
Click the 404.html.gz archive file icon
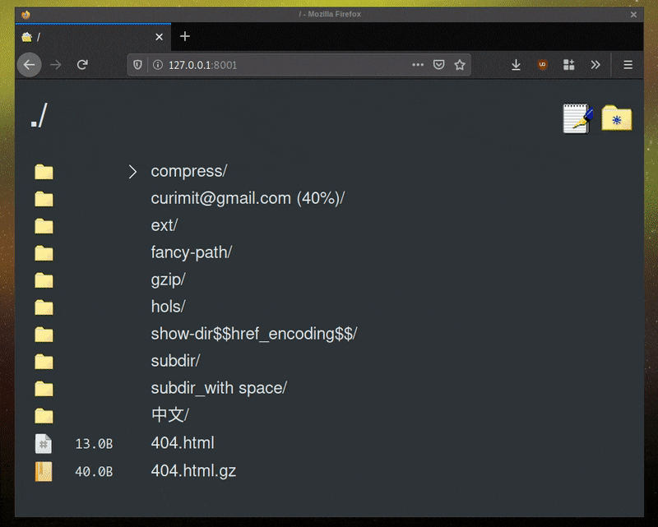pyautogui.click(x=44, y=471)
